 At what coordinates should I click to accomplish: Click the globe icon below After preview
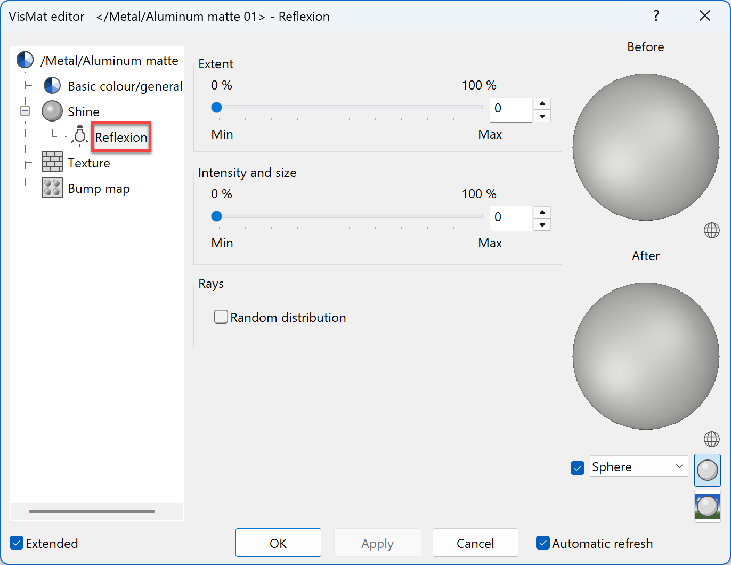tap(711, 439)
